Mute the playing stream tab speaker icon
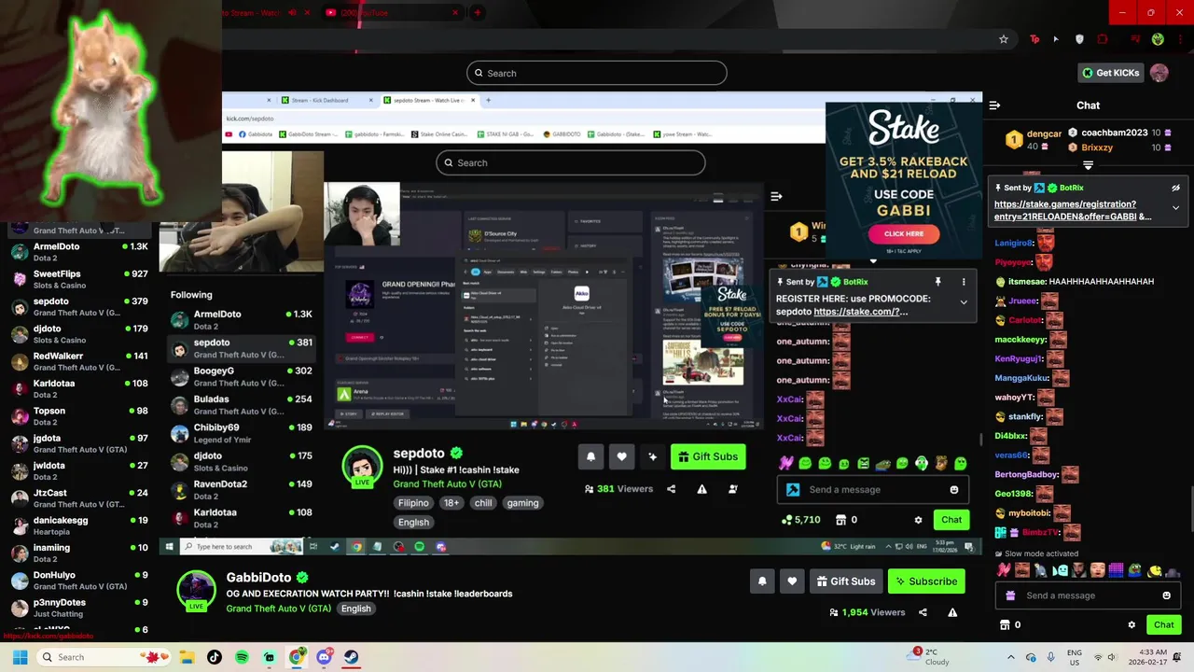The width and height of the screenshot is (1194, 672). click(x=292, y=12)
